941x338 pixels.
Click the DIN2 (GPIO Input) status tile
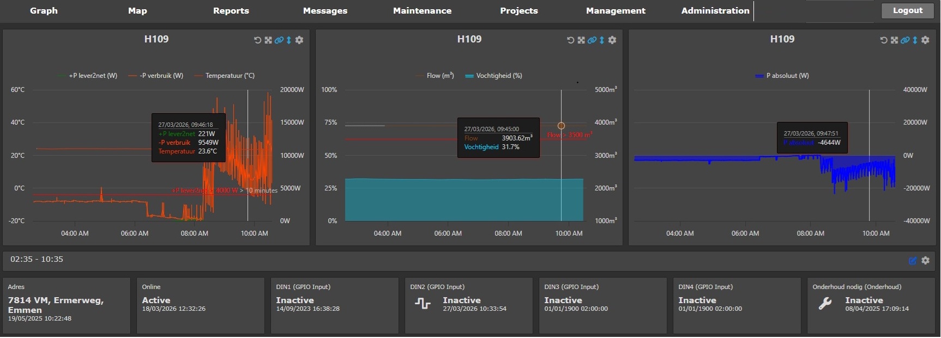(468, 305)
